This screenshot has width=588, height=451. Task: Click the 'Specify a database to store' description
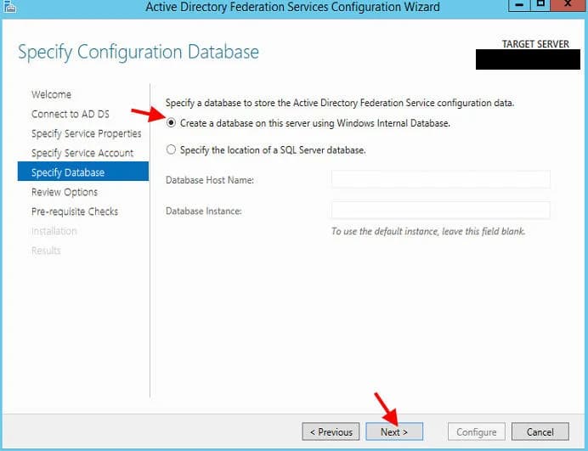point(340,103)
